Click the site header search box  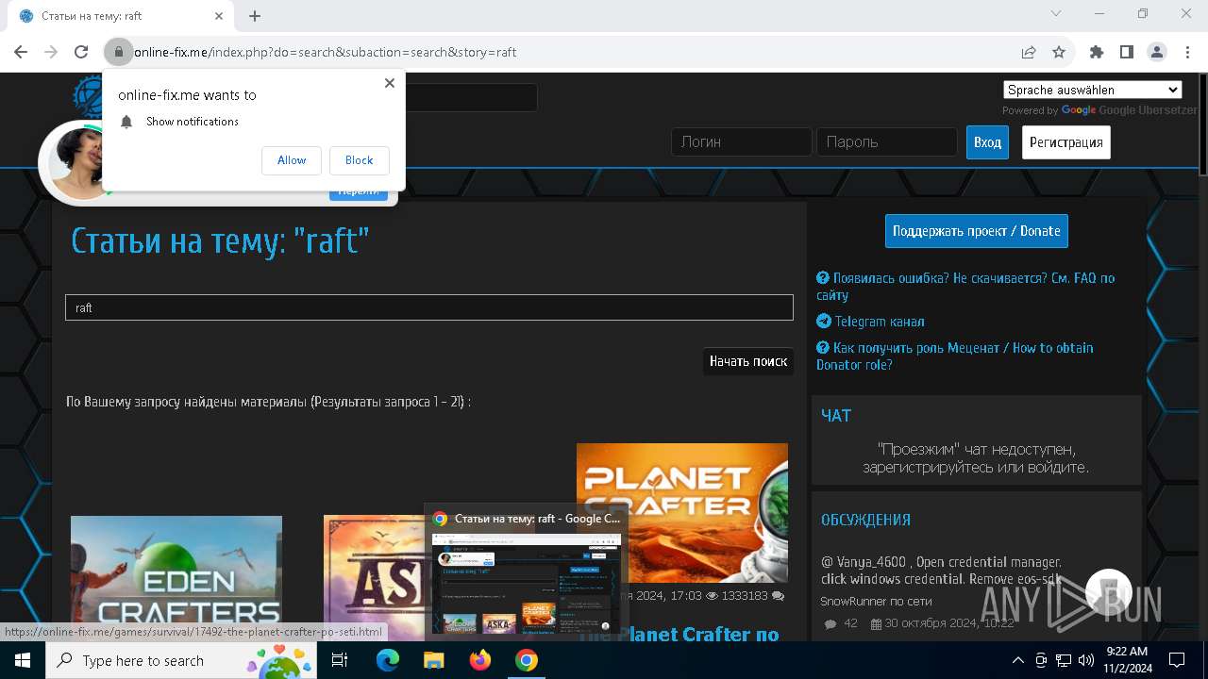tap(472, 97)
